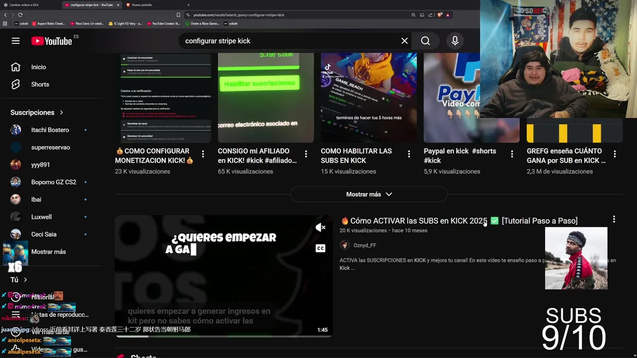This screenshot has height=358, width=637.
Task: Switch to 'Cambiar enlace a Kick' browser tab
Action: pyautogui.click(x=30, y=5)
